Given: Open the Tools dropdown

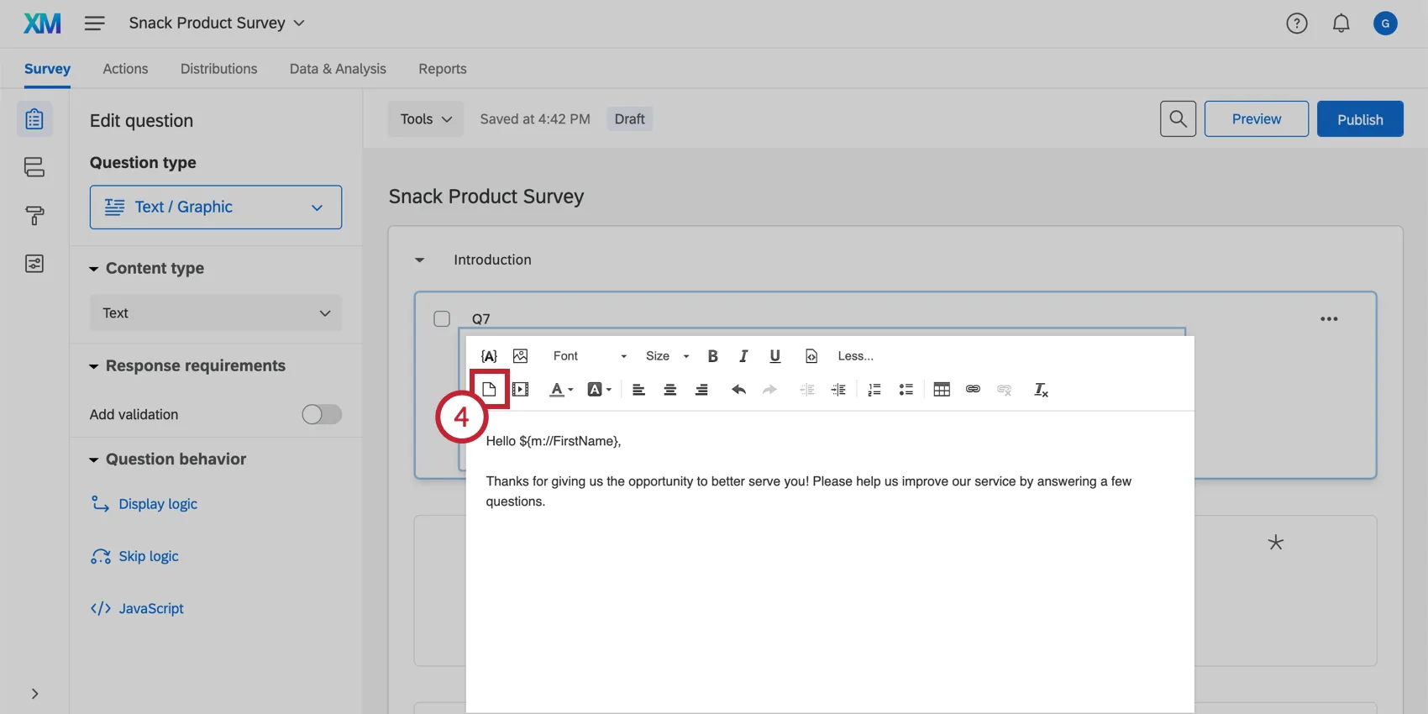Looking at the screenshot, I should (x=426, y=119).
